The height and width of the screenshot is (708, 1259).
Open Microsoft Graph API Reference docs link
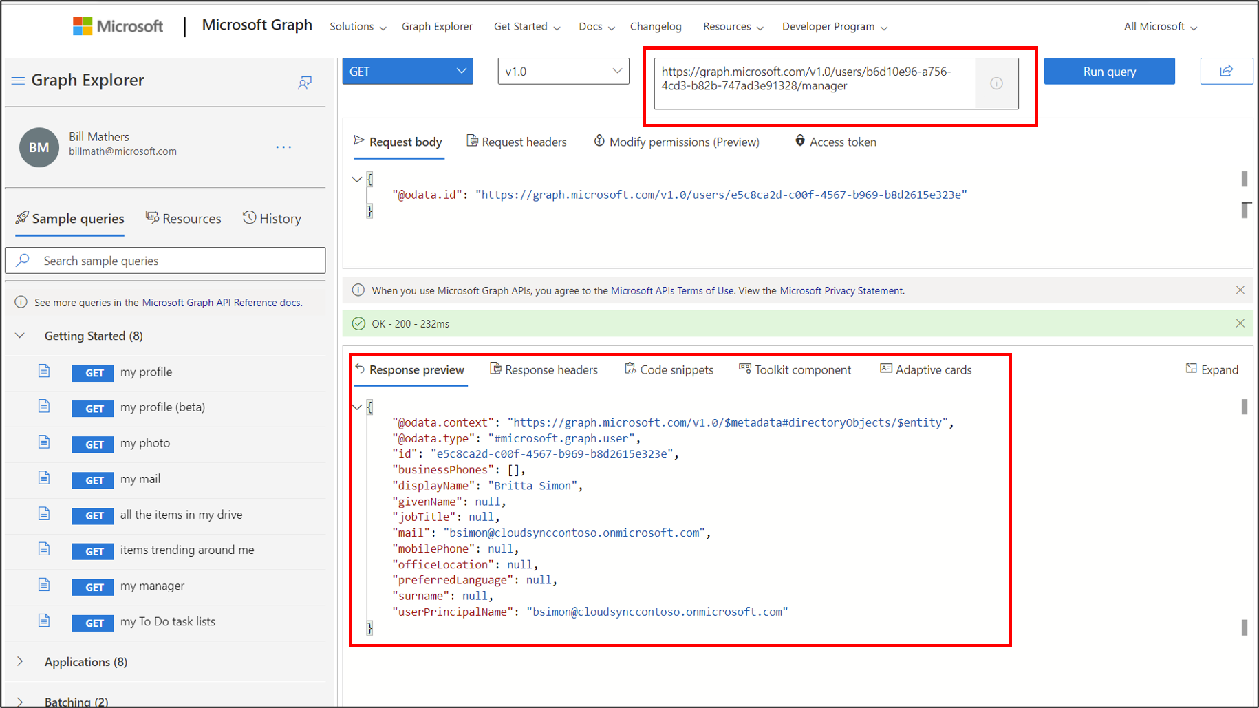(x=222, y=303)
